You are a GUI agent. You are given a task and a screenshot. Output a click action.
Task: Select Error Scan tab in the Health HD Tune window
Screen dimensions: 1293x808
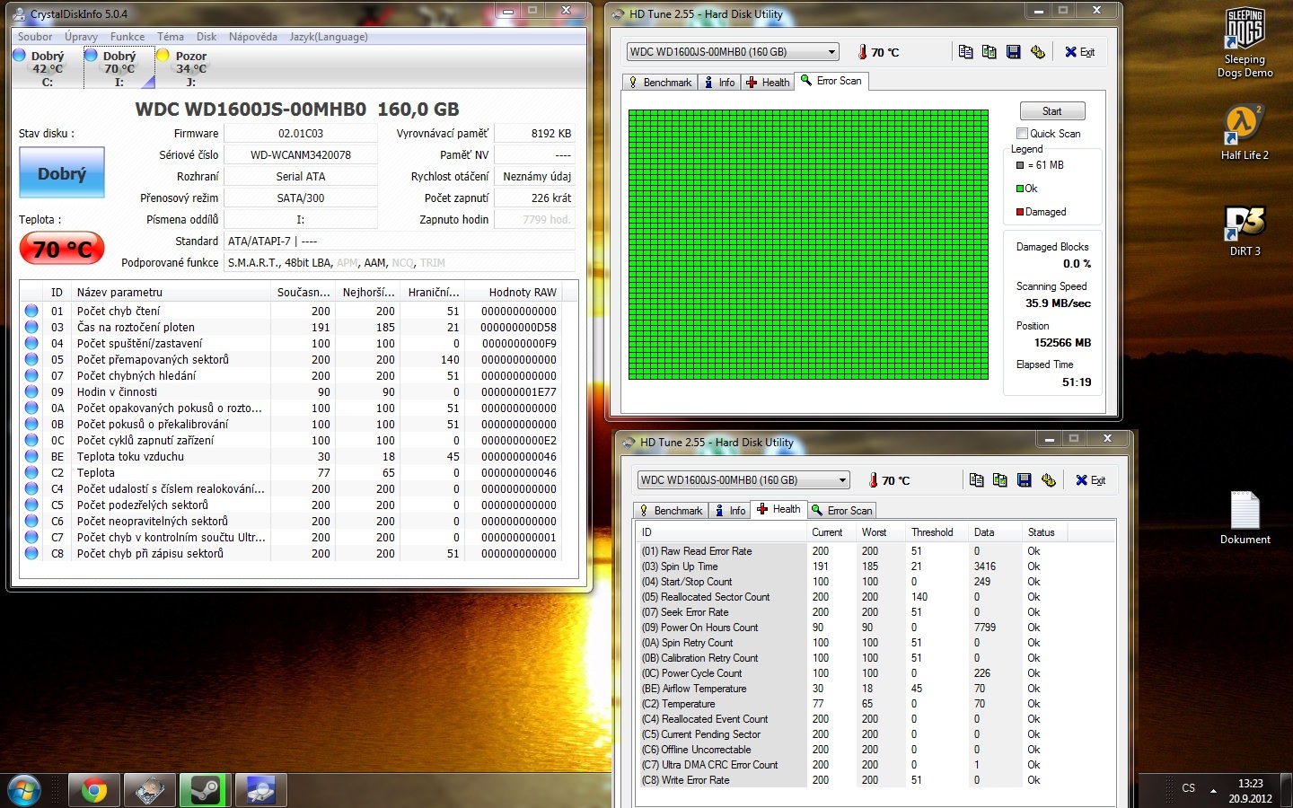(841, 511)
